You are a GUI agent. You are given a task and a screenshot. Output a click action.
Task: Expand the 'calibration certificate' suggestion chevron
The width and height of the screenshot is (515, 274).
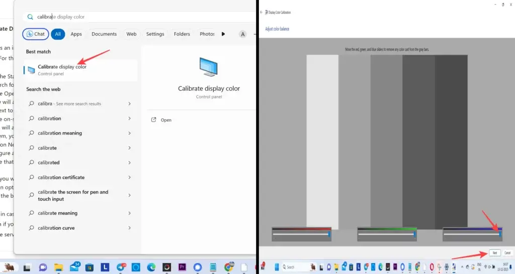click(129, 177)
